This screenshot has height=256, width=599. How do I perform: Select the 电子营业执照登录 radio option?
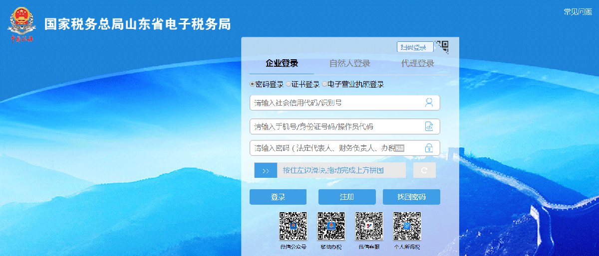324,85
